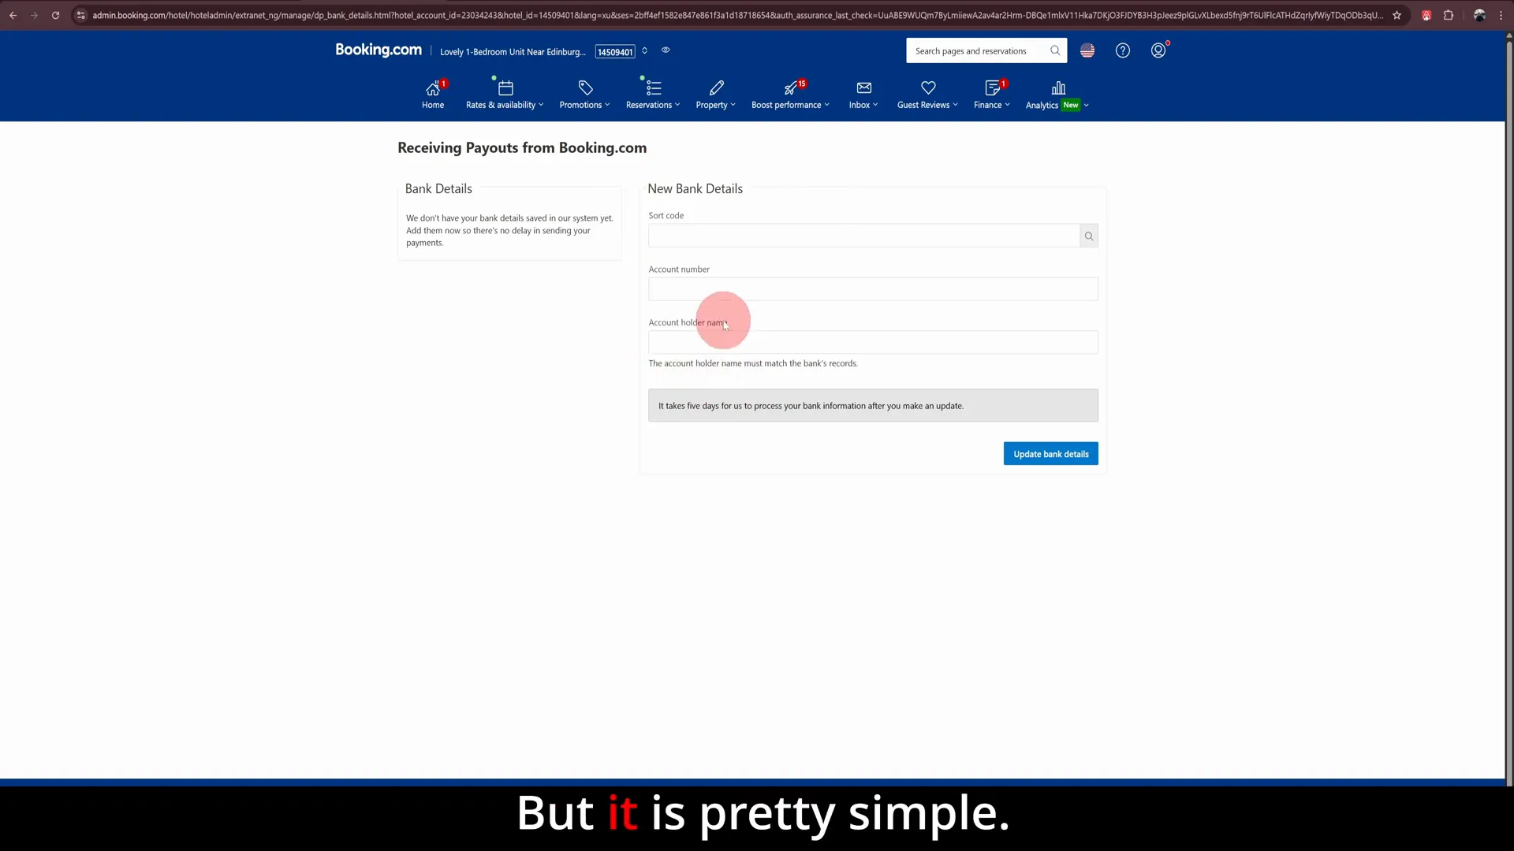
Task: Open the Home icon in navigation
Action: (x=432, y=88)
